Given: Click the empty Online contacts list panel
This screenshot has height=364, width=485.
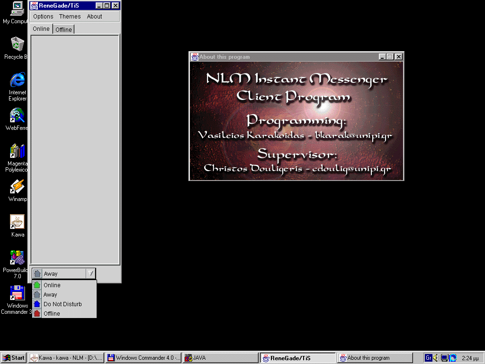Looking at the screenshot, I should point(75,149).
